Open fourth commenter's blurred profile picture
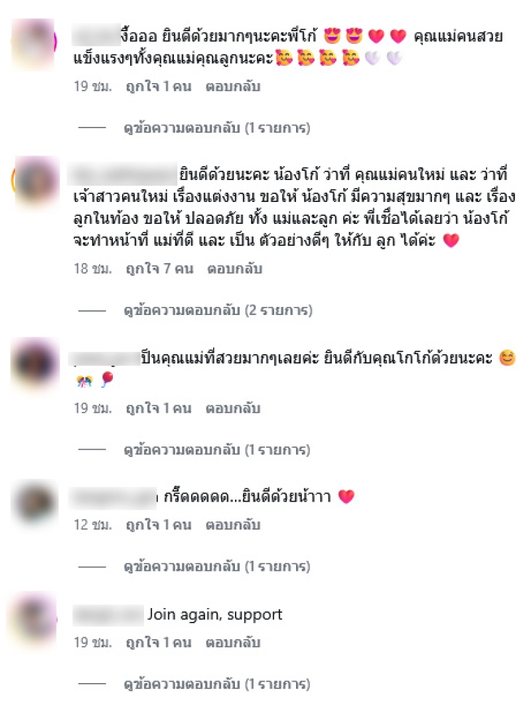The width and height of the screenshot is (531, 705). [35, 502]
